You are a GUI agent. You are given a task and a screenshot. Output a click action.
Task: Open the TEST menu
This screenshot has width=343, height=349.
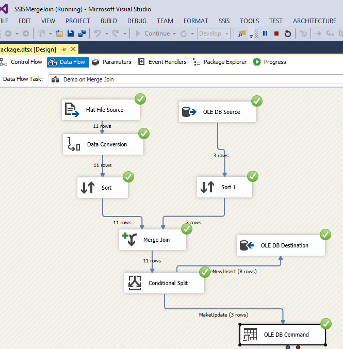(276, 21)
